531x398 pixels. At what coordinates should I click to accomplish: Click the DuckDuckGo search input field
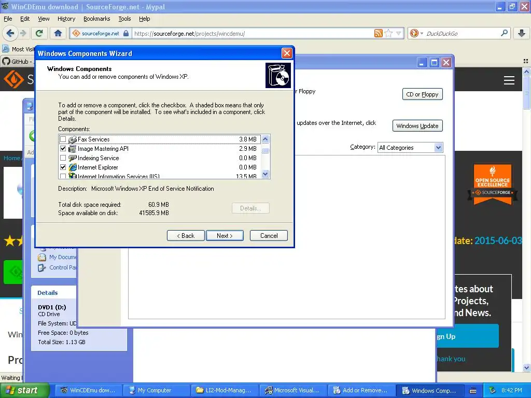click(x=462, y=33)
